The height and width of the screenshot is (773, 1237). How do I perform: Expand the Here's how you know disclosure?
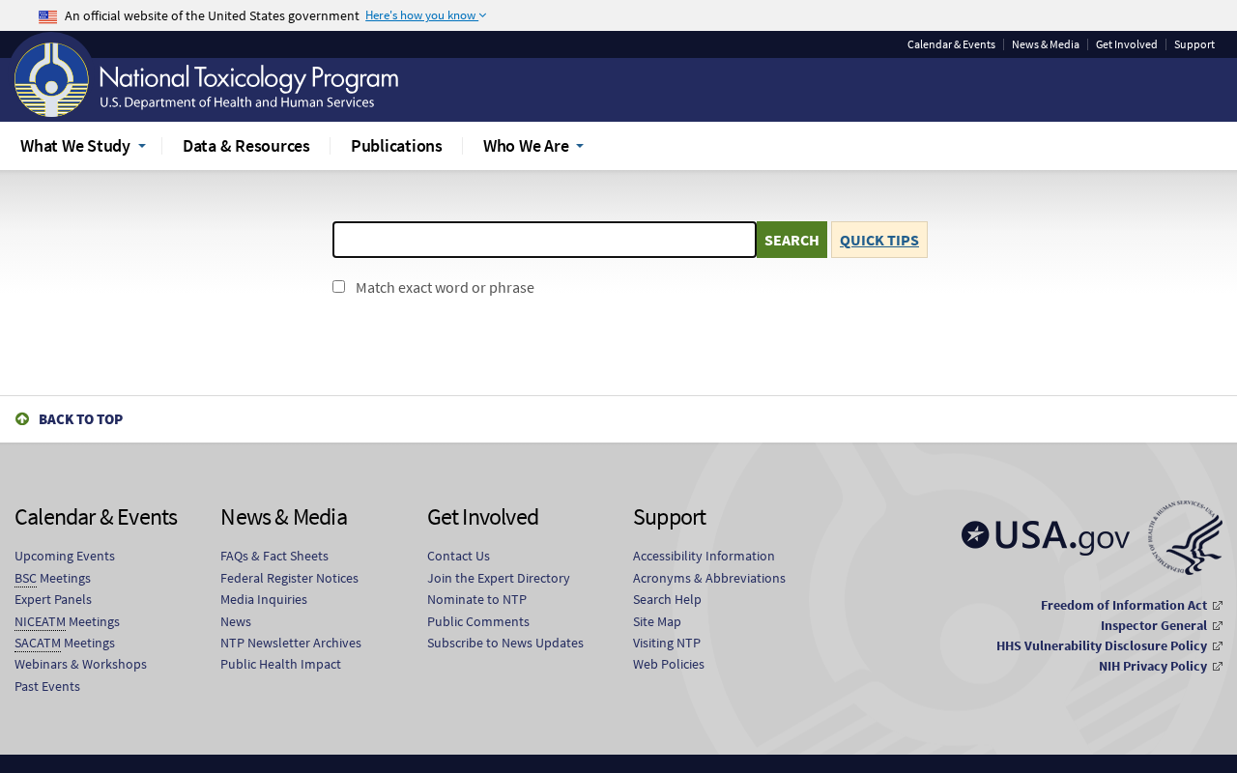pos(425,15)
